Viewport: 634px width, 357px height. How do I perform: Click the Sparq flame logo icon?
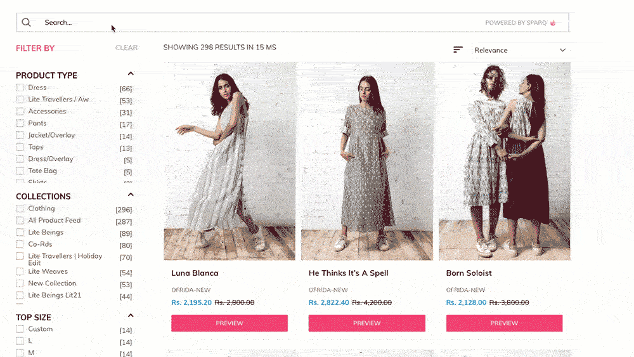553,23
